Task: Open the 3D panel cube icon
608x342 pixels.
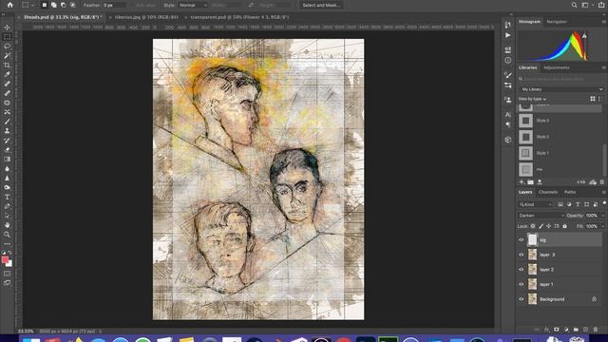Action: 508,140
